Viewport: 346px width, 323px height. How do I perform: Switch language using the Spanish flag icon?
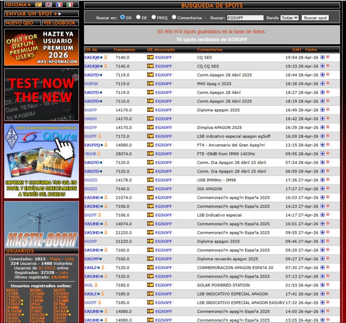click(39, 5)
